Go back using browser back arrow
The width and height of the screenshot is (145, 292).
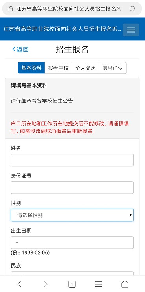click(19, 284)
